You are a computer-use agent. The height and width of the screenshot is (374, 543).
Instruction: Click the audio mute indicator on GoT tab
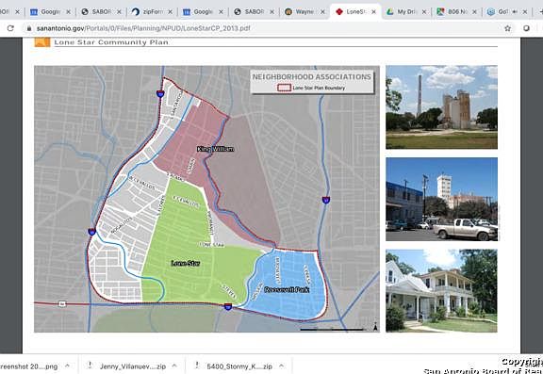click(x=515, y=11)
